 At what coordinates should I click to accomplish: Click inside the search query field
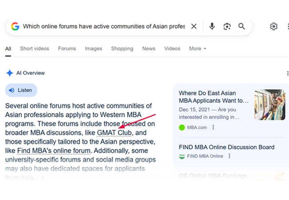[103, 27]
